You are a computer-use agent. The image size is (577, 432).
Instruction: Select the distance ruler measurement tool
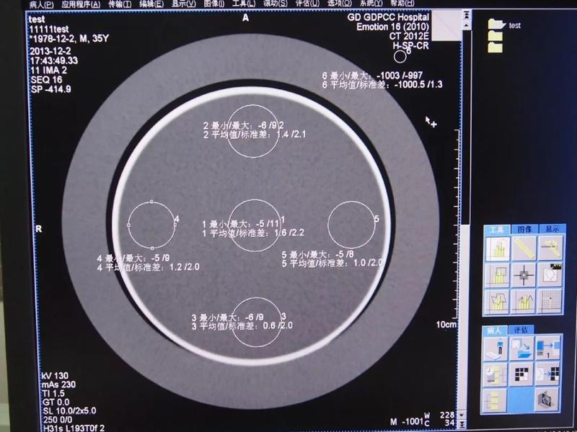(524, 248)
